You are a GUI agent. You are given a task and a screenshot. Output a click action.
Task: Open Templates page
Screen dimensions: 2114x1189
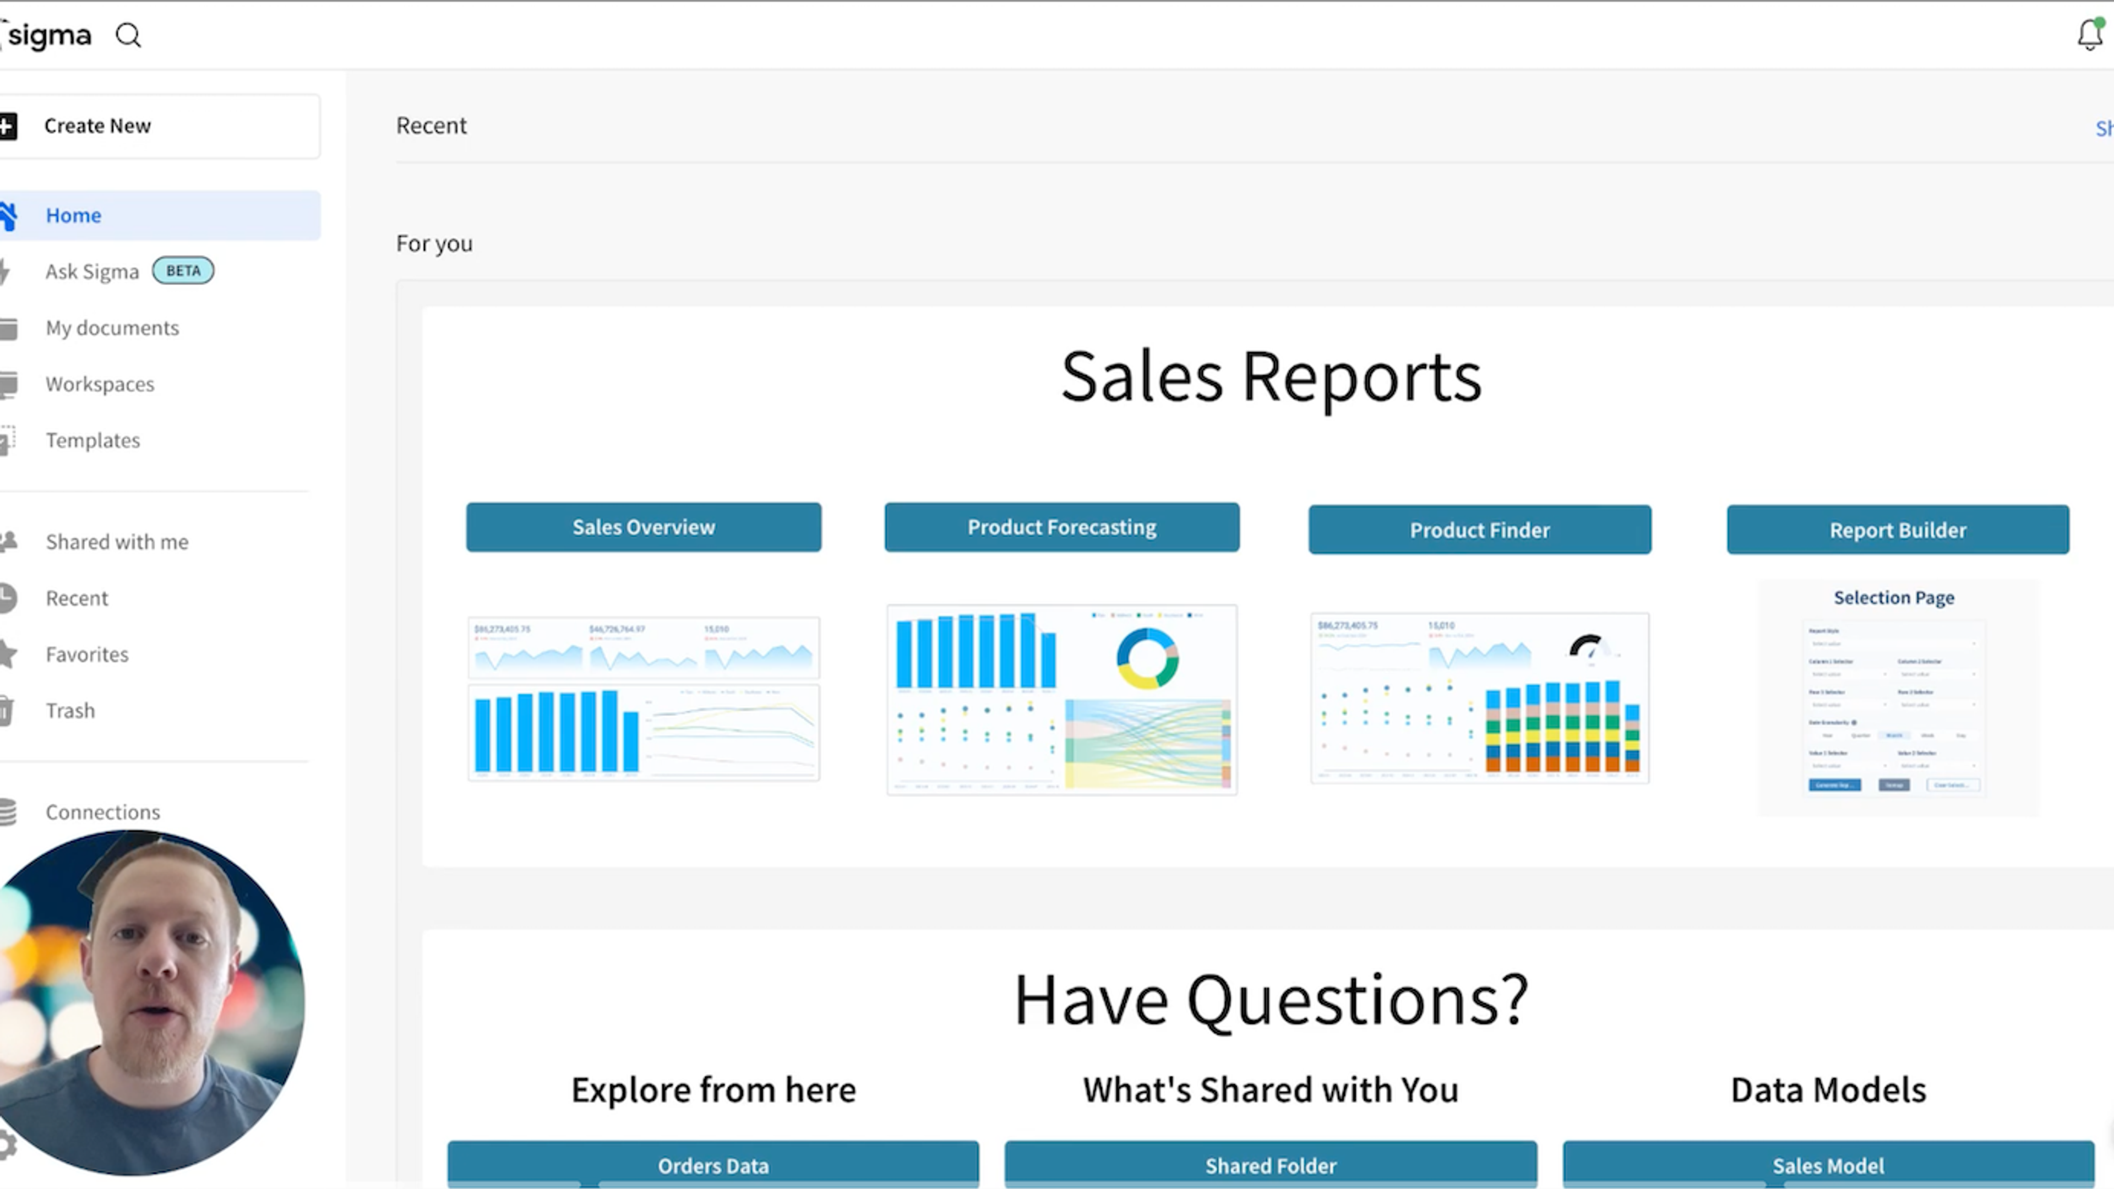coord(92,440)
